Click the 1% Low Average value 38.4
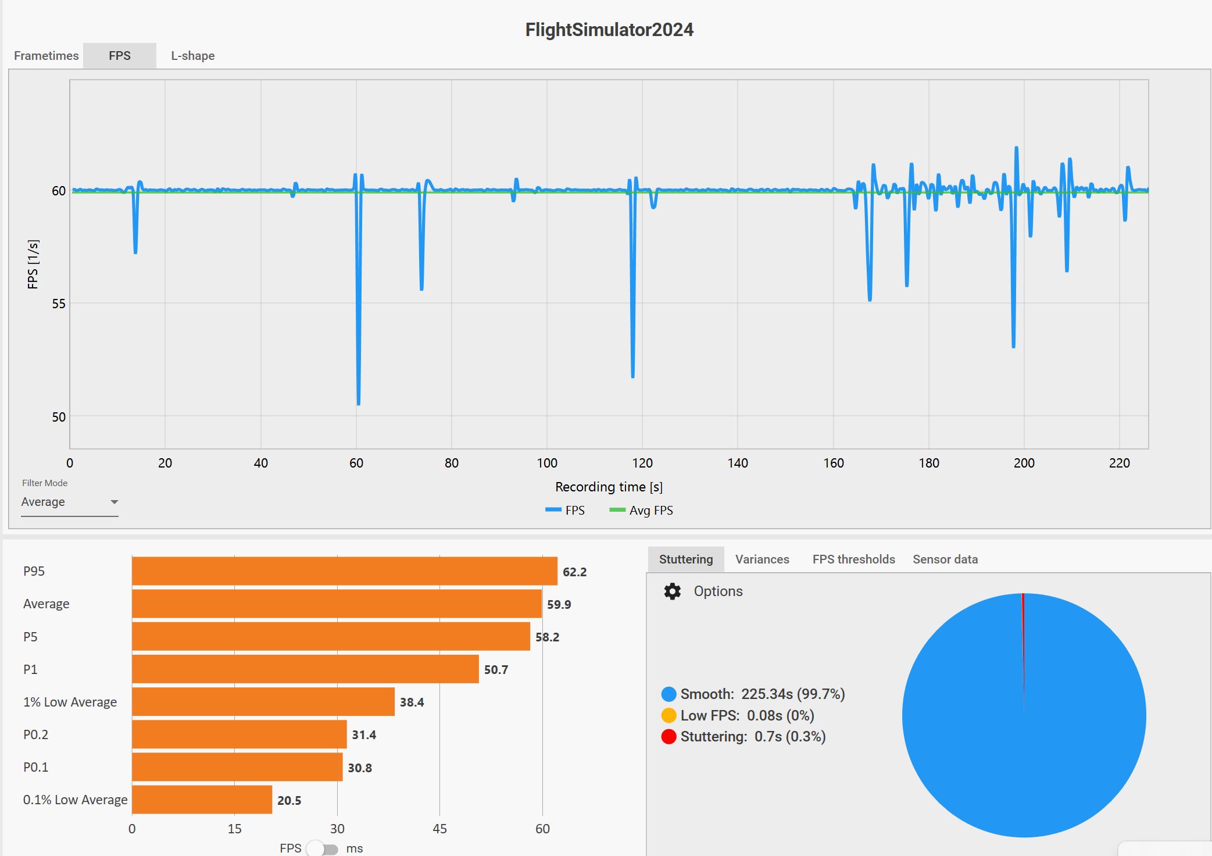Image resolution: width=1212 pixels, height=856 pixels. pos(412,702)
